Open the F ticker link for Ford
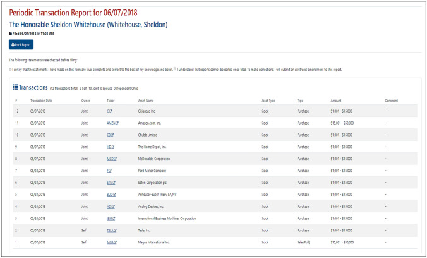Viewport: 427px width, 258px height. 109,171
